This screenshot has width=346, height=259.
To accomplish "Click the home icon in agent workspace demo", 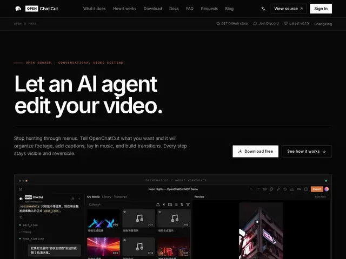I will pos(21,189).
